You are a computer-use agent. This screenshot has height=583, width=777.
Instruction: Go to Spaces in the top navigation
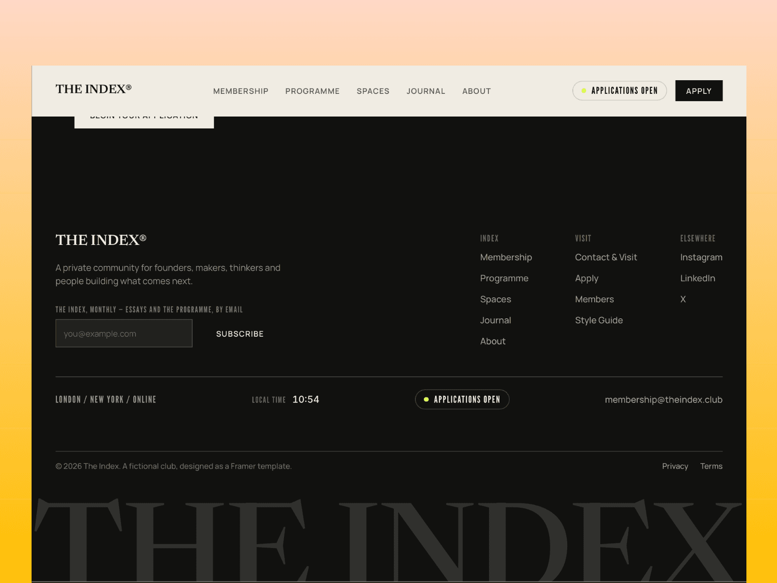(373, 91)
